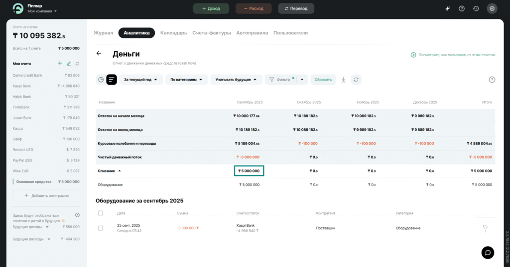
Task: Click the back arrow next to Деньги
Action: (99, 54)
